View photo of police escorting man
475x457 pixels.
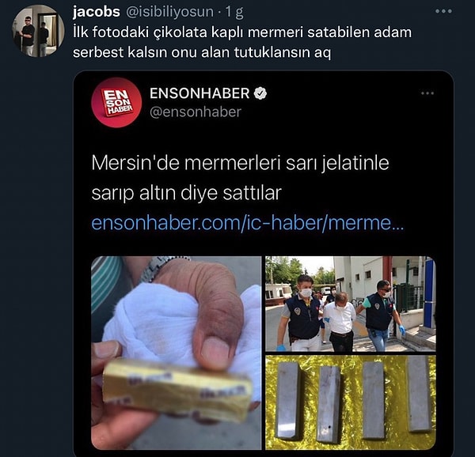[x=351, y=304]
